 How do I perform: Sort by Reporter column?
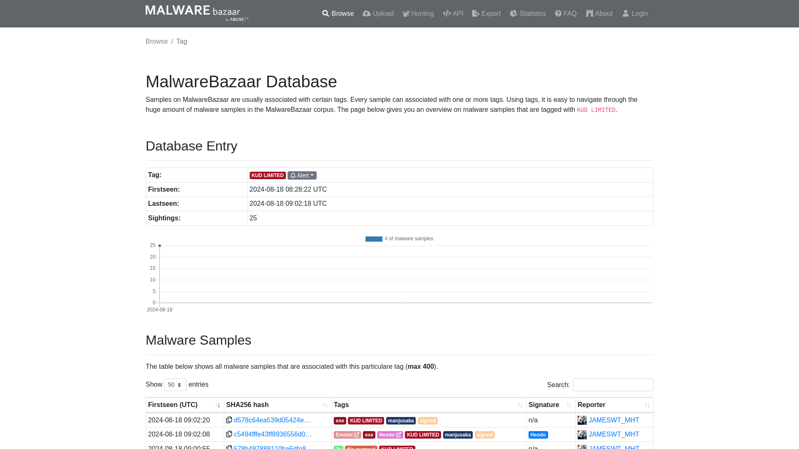(614, 405)
